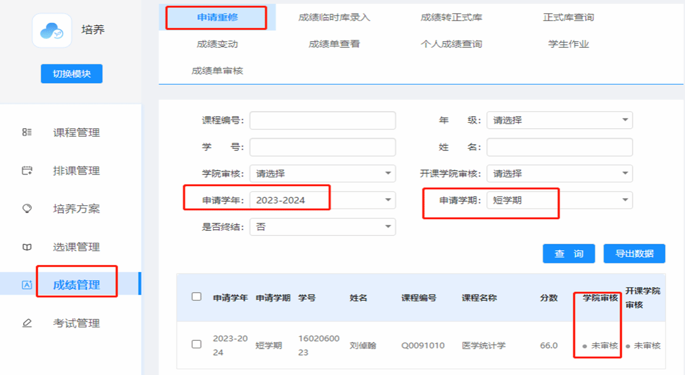Switch to the 成绩临时库录入 tab
Viewport: 685px width, 375px height.
(334, 18)
